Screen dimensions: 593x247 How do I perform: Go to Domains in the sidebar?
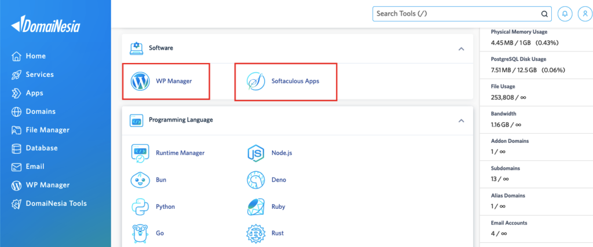tap(41, 112)
